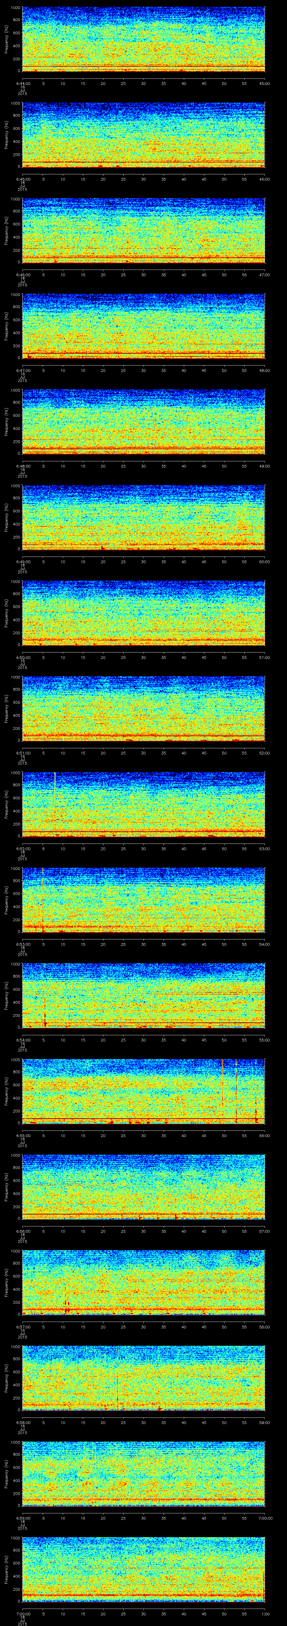Click the 45:00 end label of first panel

[x=265, y=83]
